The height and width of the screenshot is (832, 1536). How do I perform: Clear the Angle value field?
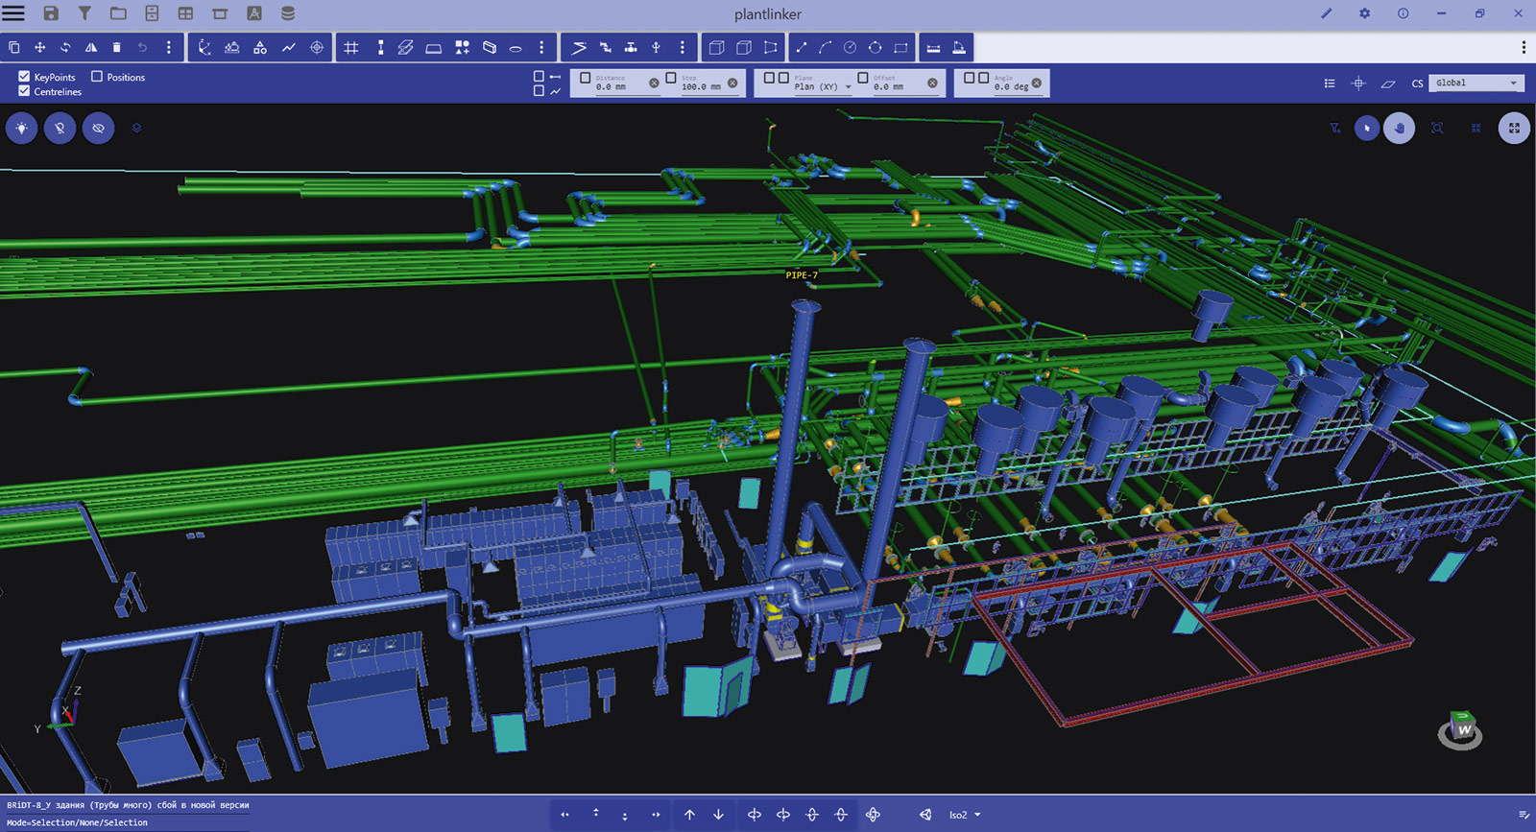[x=1036, y=83]
